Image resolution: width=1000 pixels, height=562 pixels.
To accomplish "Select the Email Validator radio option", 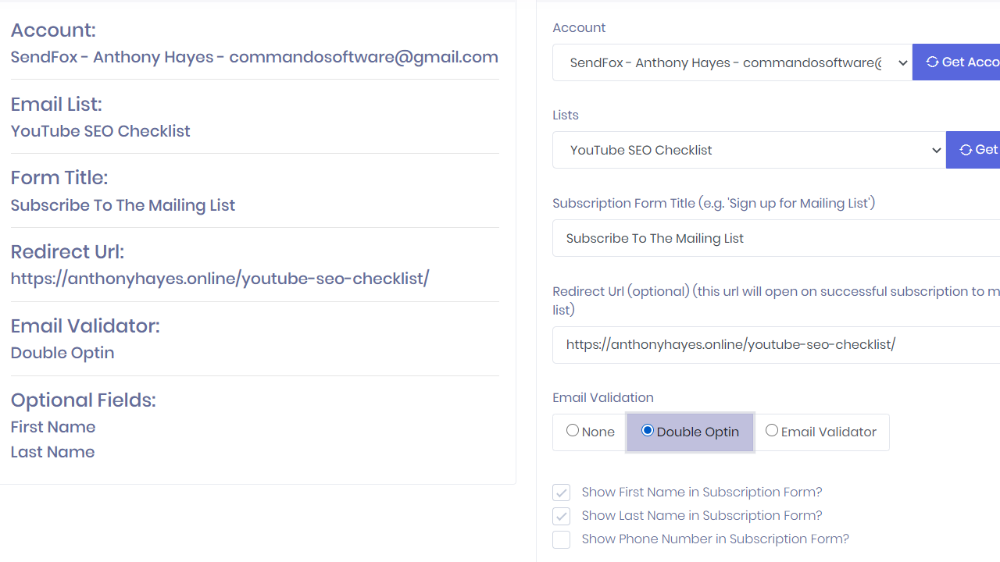I will tap(772, 431).
